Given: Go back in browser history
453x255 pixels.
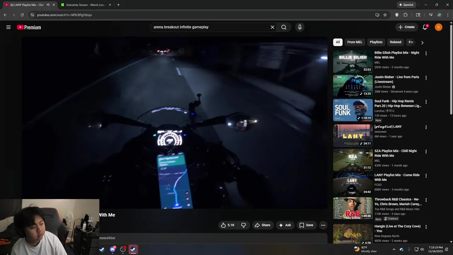Looking at the screenshot, I should (x=5, y=15).
